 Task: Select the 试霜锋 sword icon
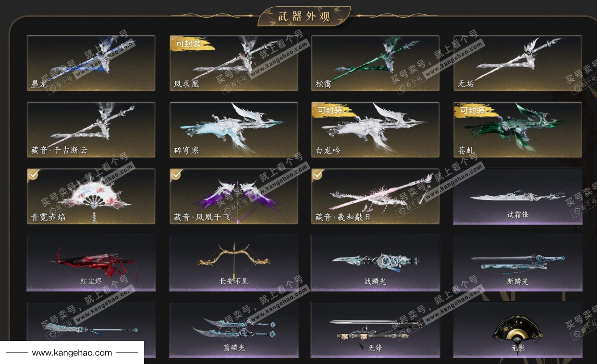517,197
